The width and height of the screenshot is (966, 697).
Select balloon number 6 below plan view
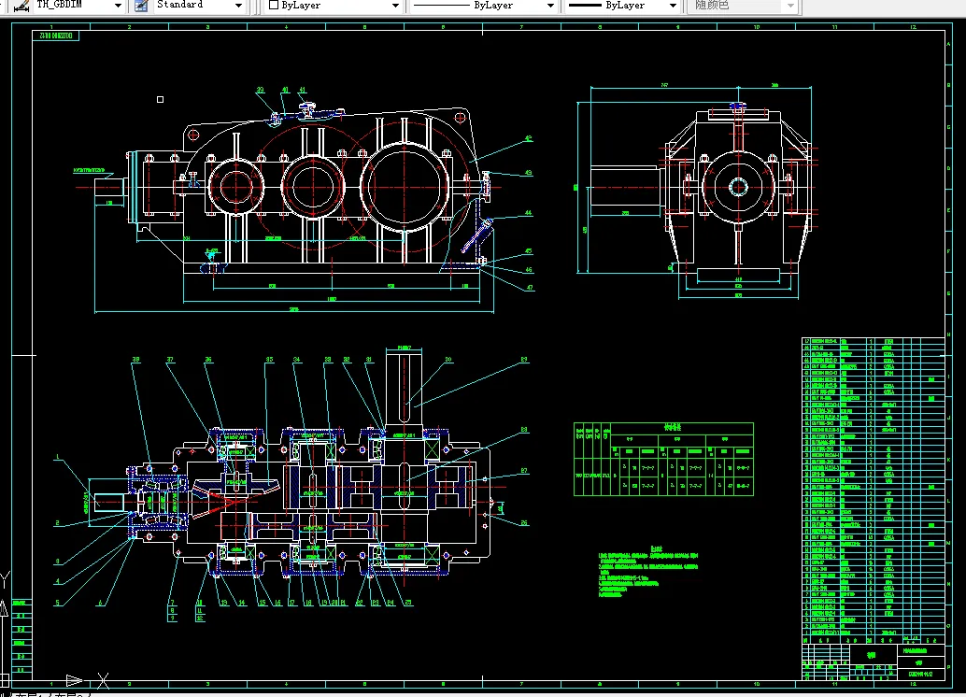coord(100,604)
